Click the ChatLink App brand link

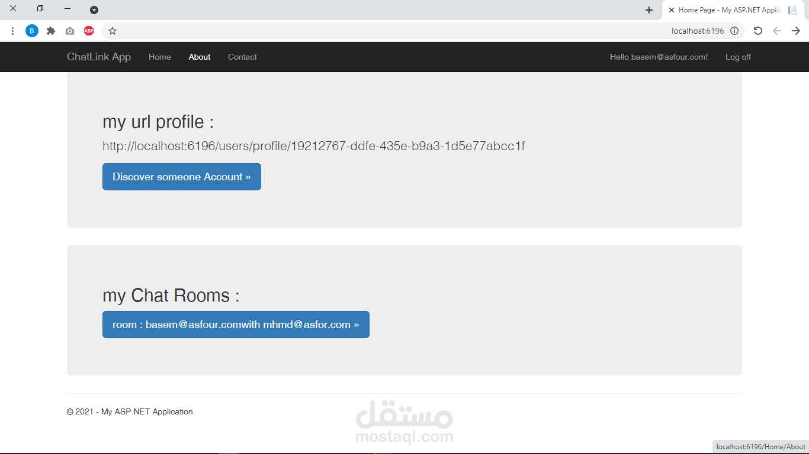click(98, 57)
